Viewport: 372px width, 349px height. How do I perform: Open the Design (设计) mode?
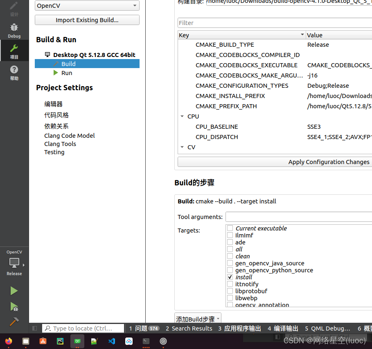pyautogui.click(x=14, y=9)
